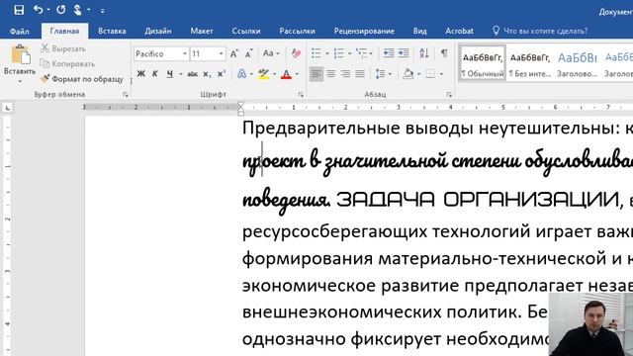Image resolution: width=633 pixels, height=356 pixels.
Task: Open the Change Case (Aa) dropdown
Action: pos(271,53)
